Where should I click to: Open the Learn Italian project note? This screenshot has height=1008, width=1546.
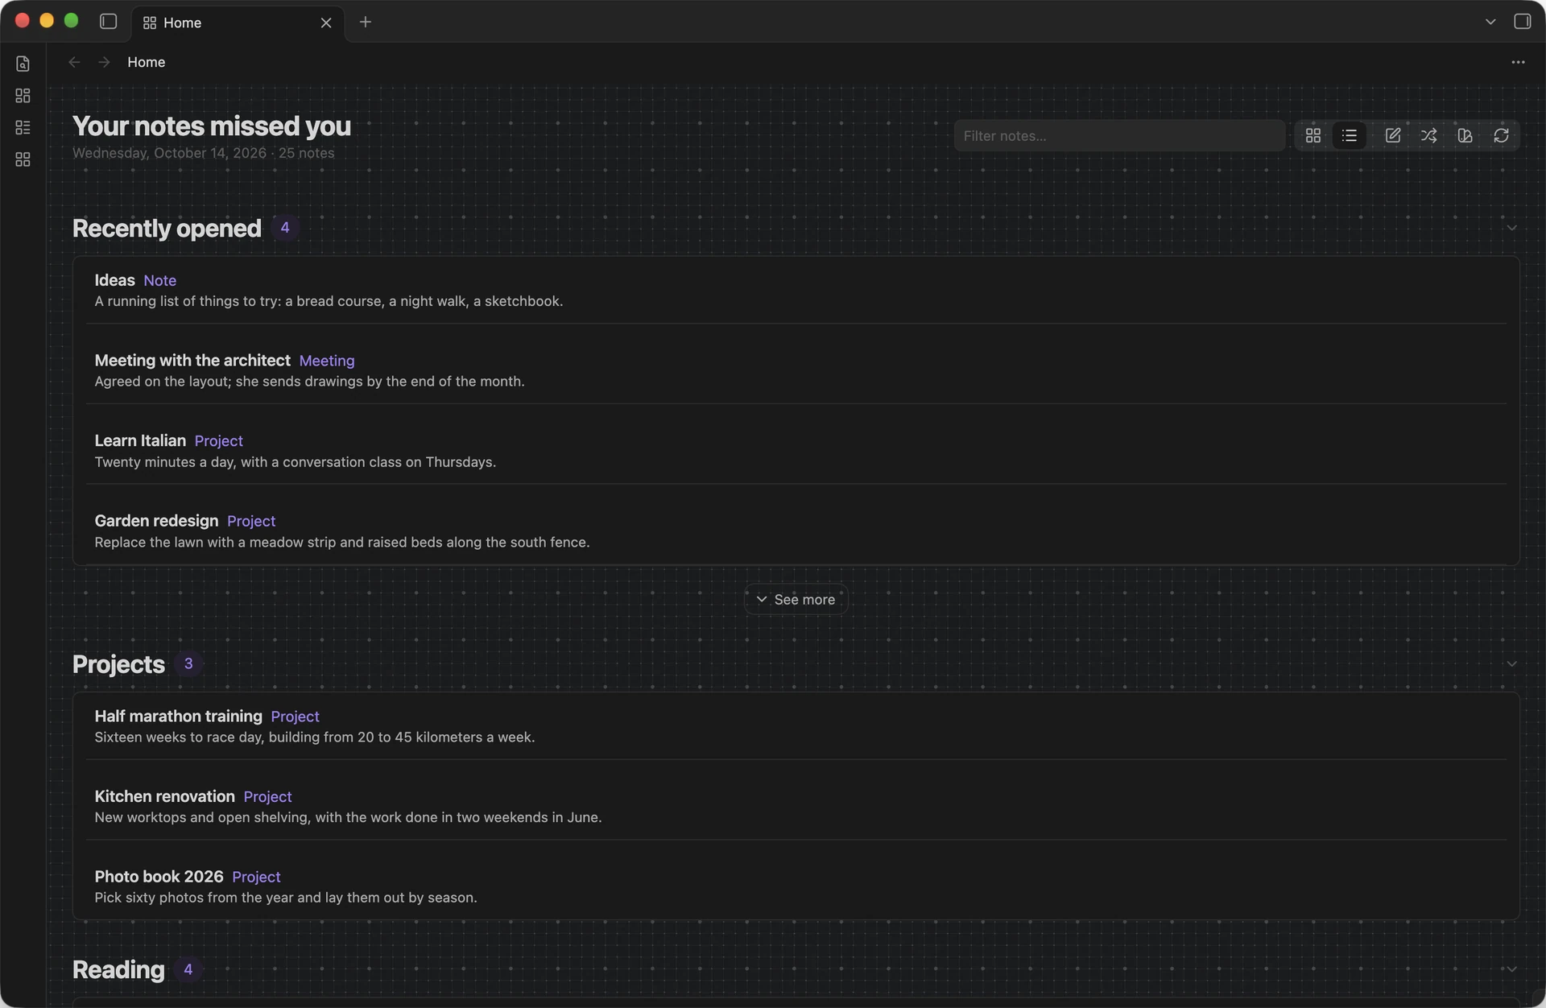coord(796,451)
